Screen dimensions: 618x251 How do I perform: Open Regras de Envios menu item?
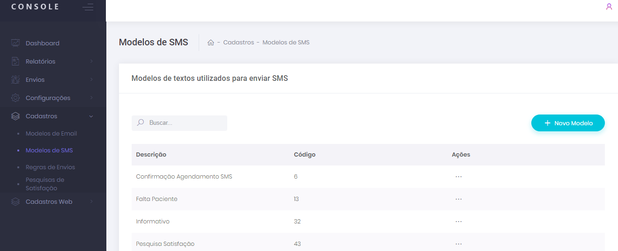[x=50, y=167]
